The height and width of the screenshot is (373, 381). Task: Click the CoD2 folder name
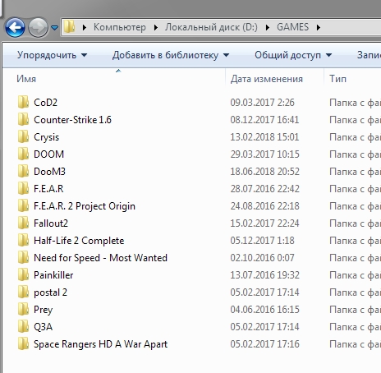coord(45,103)
